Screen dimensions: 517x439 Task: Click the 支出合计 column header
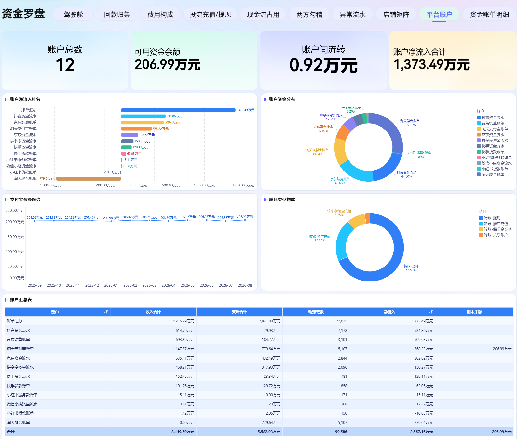[x=239, y=312]
